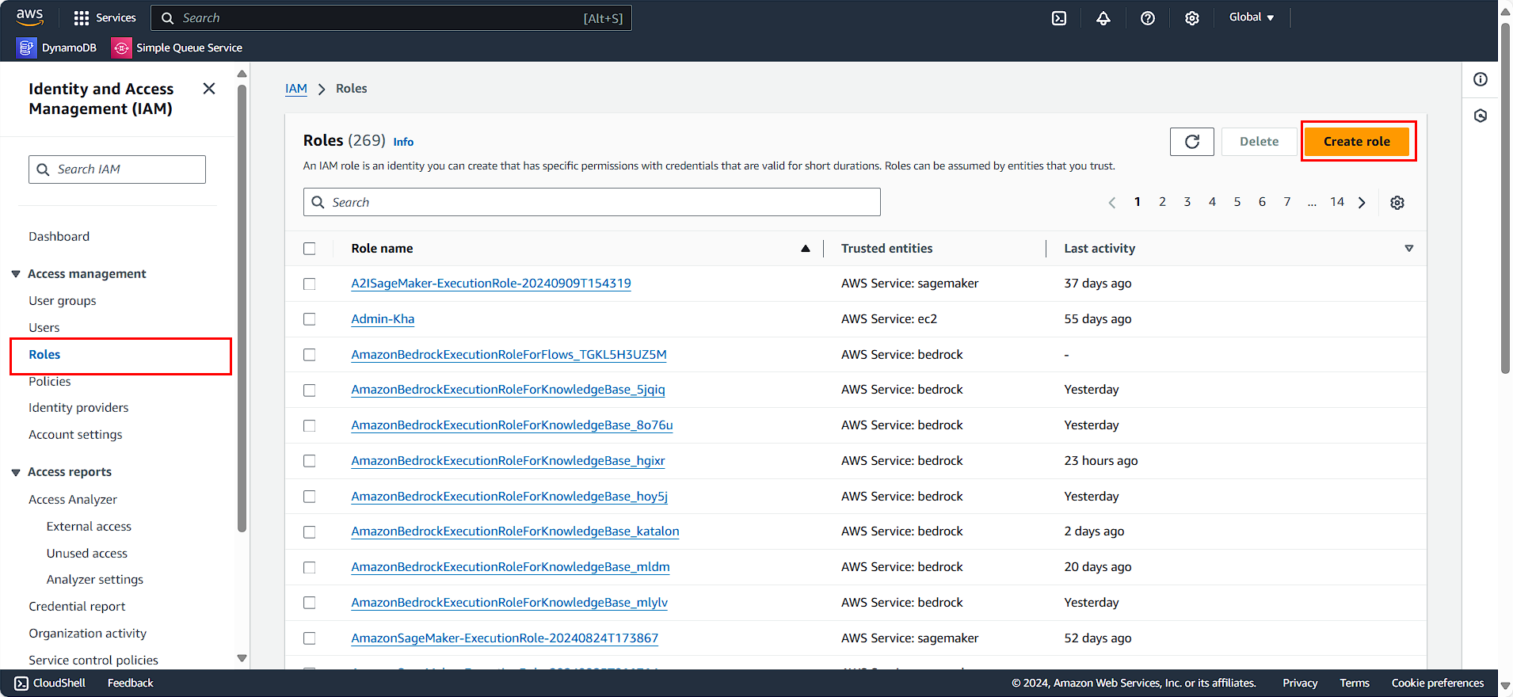This screenshot has width=1513, height=697.
Task: Check the KnowledgeBase_8o76u role row
Action: pos(310,426)
